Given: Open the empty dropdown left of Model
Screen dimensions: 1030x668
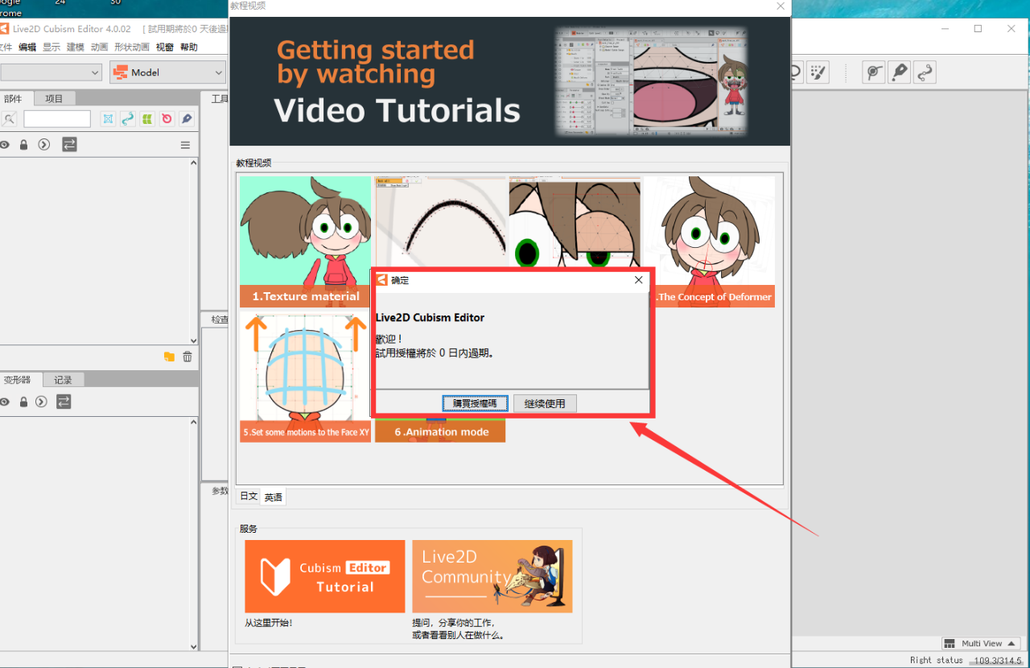Looking at the screenshot, I should [x=51, y=72].
